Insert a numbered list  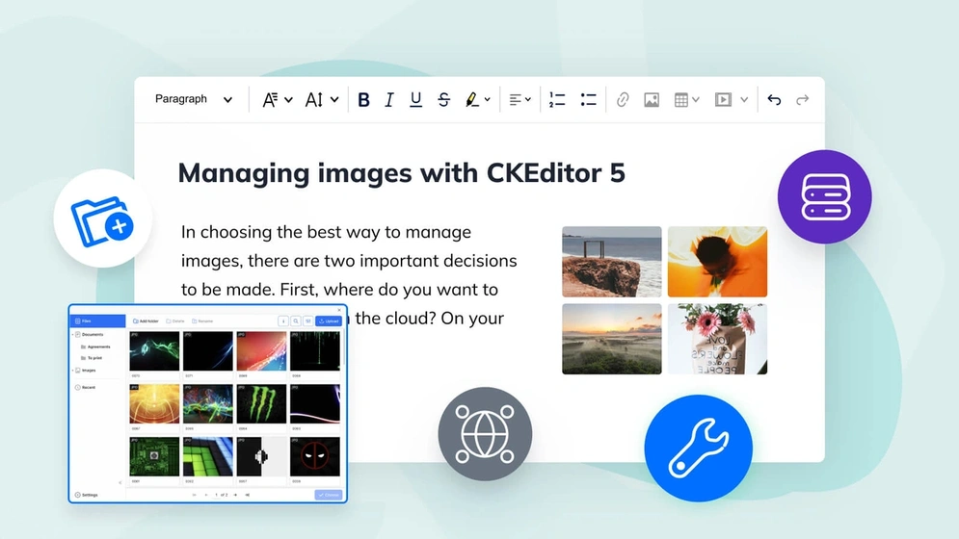click(557, 100)
